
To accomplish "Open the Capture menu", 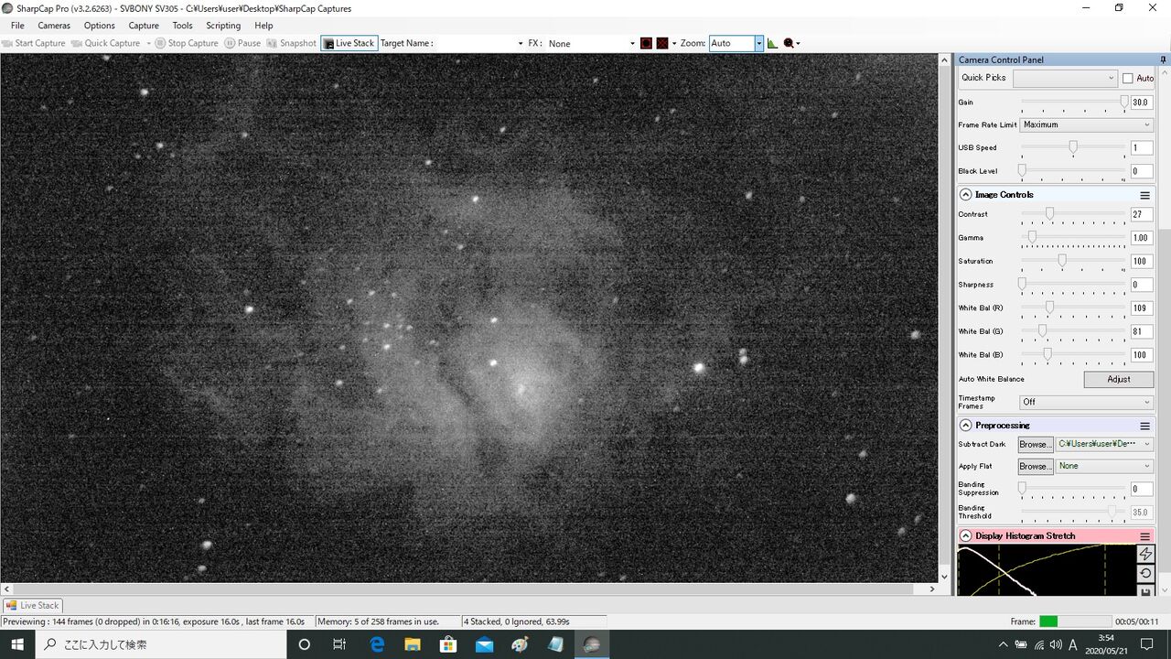I will click(144, 26).
